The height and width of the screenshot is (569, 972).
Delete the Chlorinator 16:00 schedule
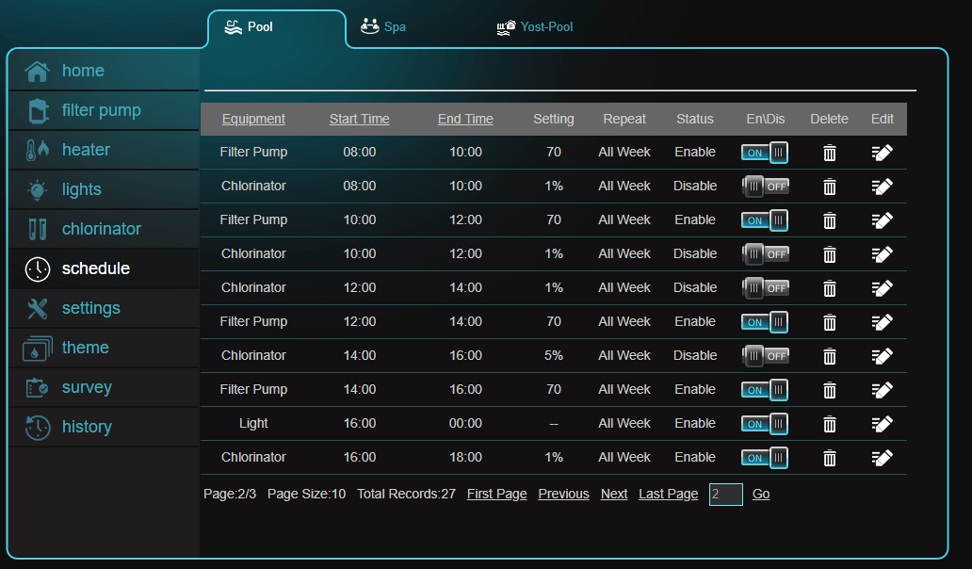[830, 458]
